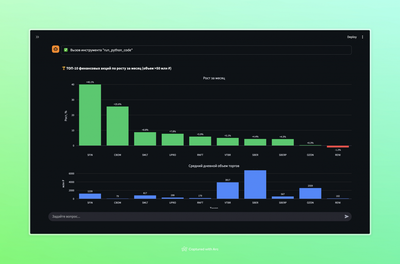Click the UPRO ticker label under volume chart

(x=173, y=203)
